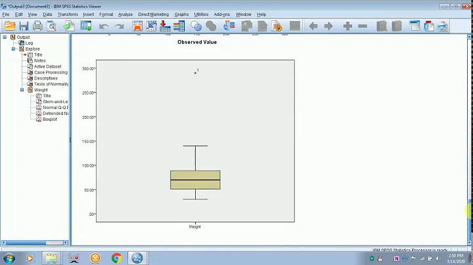
Task: Collapse outline with the minus icon
Action: (x=363, y=26)
